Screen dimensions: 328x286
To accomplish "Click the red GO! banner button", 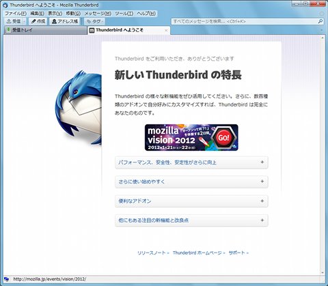I will 223,137.
